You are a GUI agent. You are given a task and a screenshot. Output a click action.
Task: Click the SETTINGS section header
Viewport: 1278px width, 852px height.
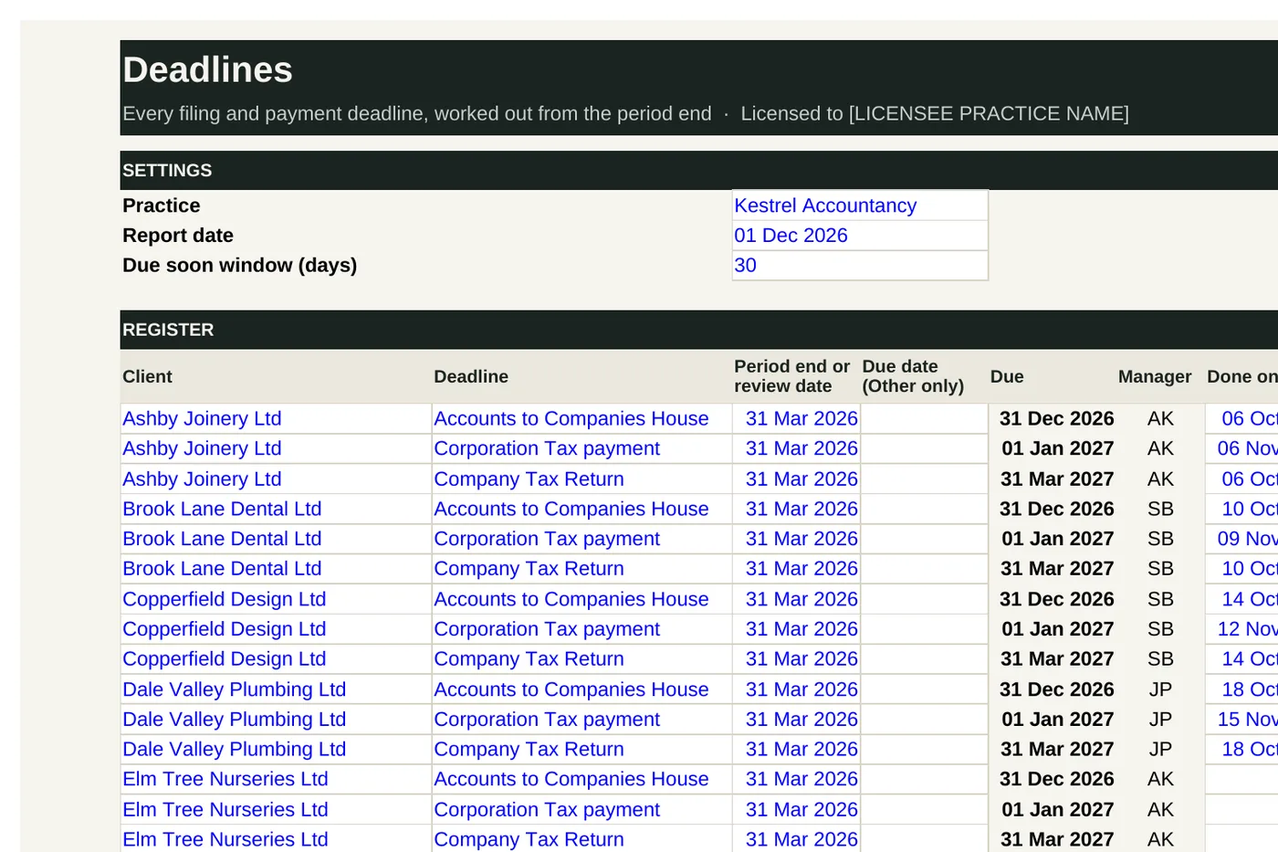699,171
